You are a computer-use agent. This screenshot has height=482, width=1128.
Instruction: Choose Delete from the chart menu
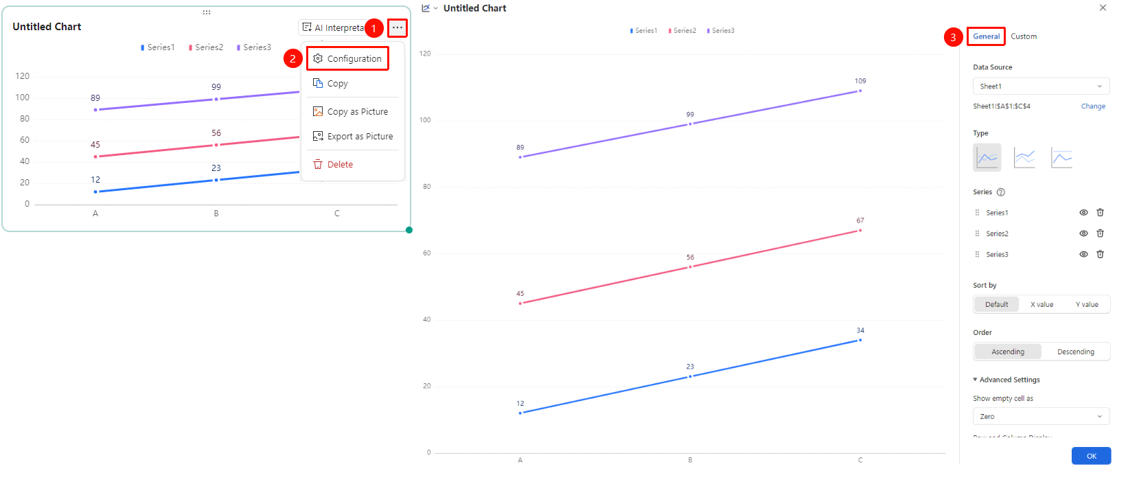point(353,165)
